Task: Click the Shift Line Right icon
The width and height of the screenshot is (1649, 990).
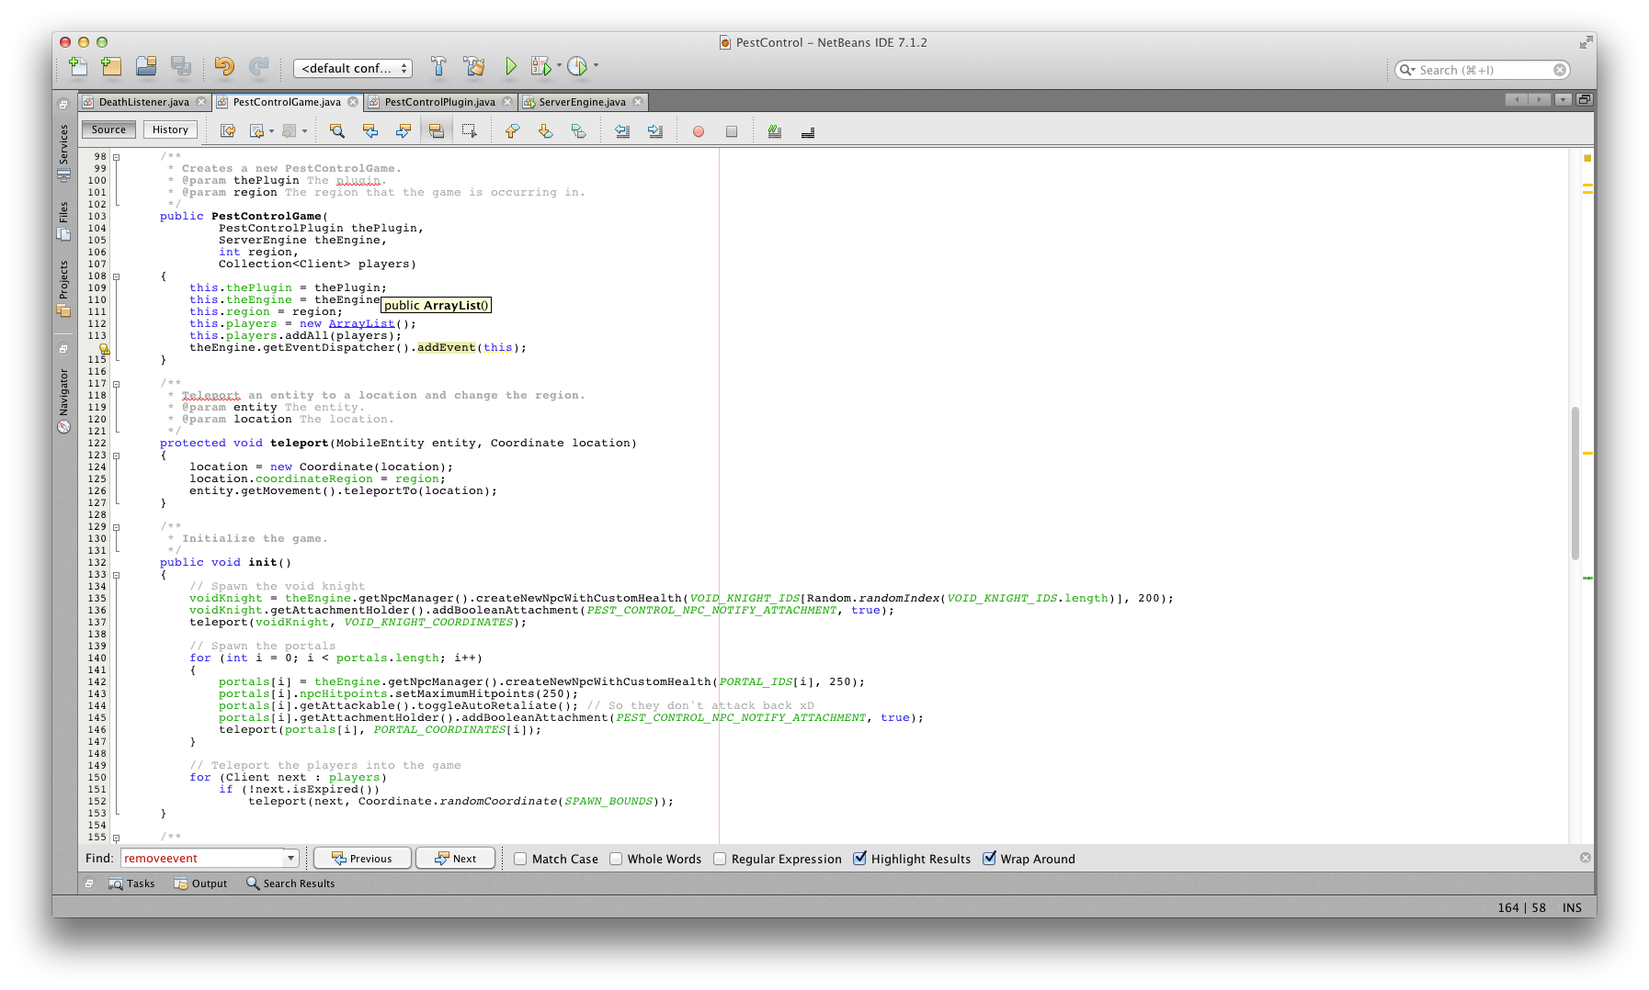Action: click(x=655, y=131)
